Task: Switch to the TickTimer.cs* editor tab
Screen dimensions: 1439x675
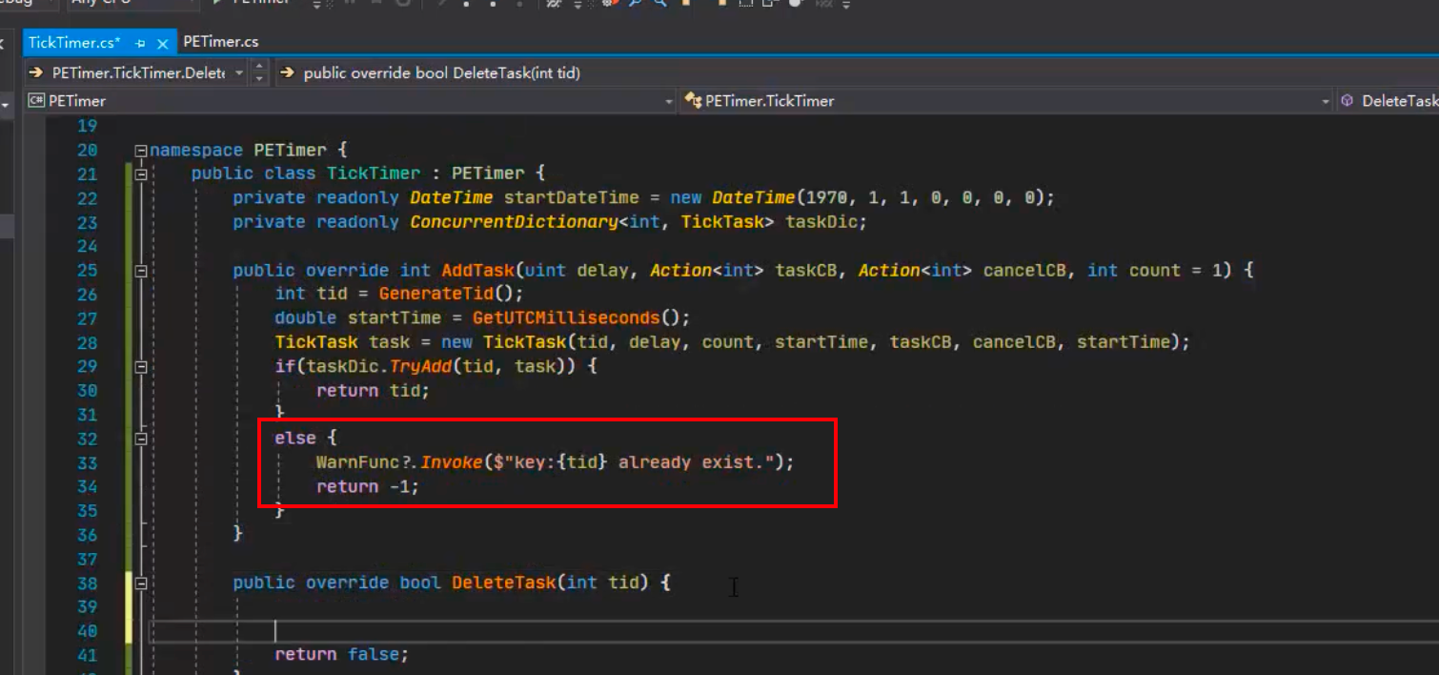Action: coord(73,42)
